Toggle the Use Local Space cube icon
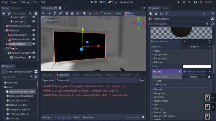The image size is (216, 121). [84, 13]
